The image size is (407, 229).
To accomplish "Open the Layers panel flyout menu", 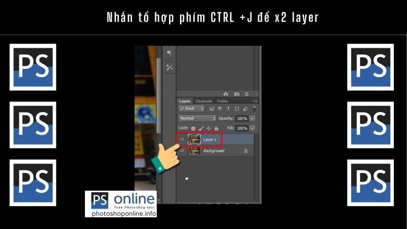I will 255,101.
